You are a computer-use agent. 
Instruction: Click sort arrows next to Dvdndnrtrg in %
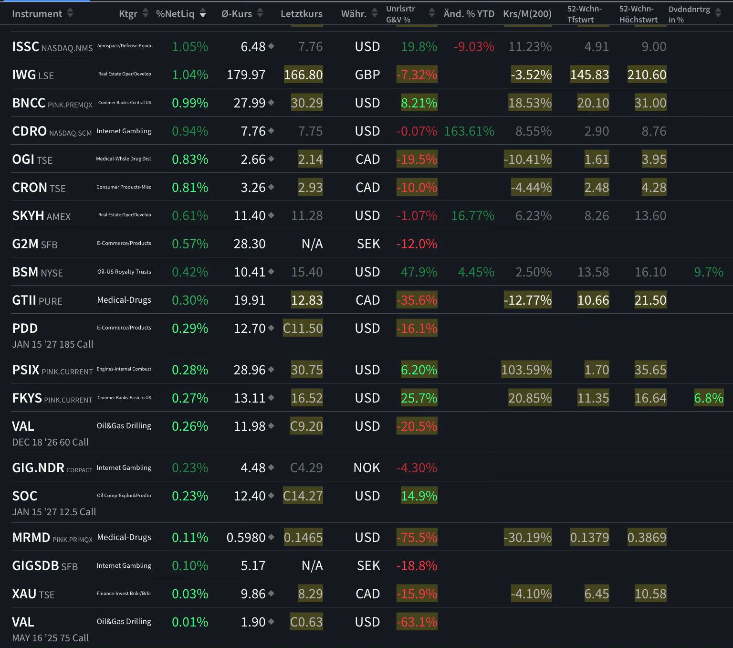tap(718, 13)
